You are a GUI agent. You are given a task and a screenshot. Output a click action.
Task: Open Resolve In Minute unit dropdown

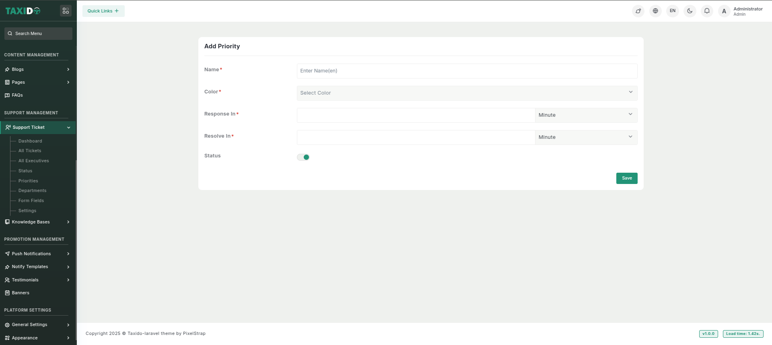(586, 137)
